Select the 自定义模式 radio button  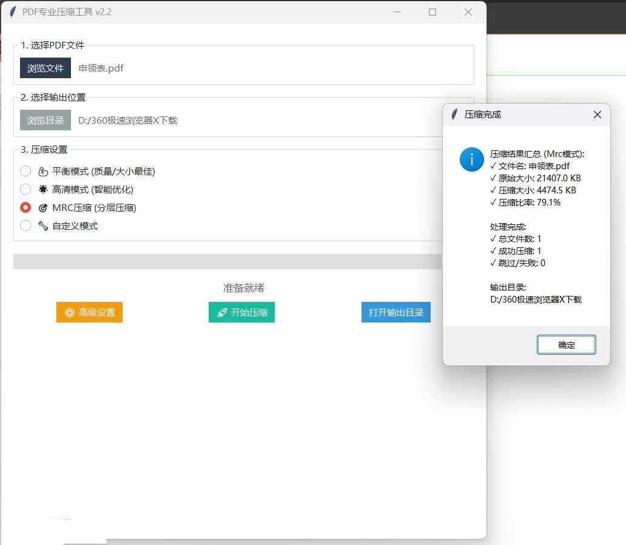[25, 226]
